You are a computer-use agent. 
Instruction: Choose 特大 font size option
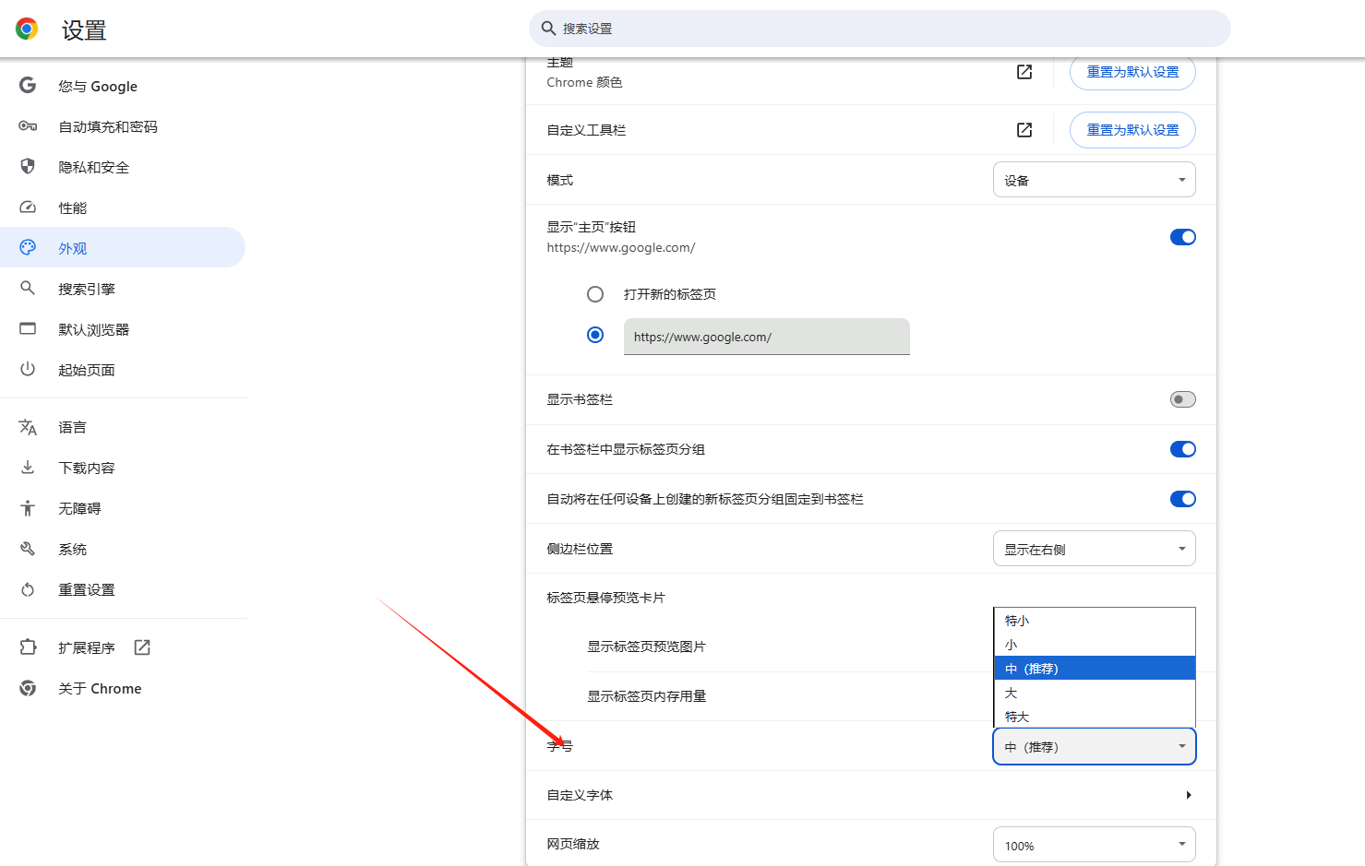[x=1095, y=717]
